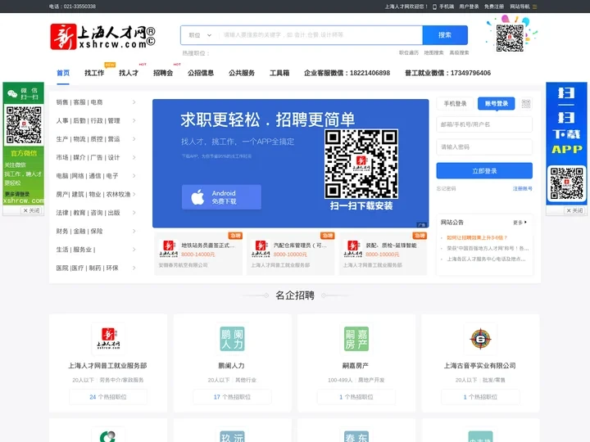Open 找工作 menu item
Viewport: 590px width, 442px height.
94,73
